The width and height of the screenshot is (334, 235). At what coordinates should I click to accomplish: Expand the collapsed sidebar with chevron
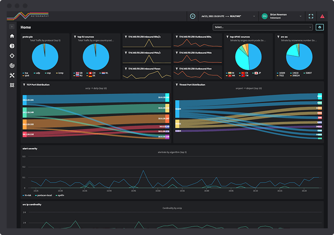tap(12, 27)
